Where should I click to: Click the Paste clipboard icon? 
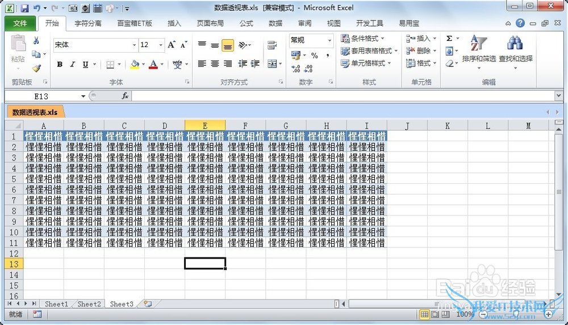click(x=18, y=44)
